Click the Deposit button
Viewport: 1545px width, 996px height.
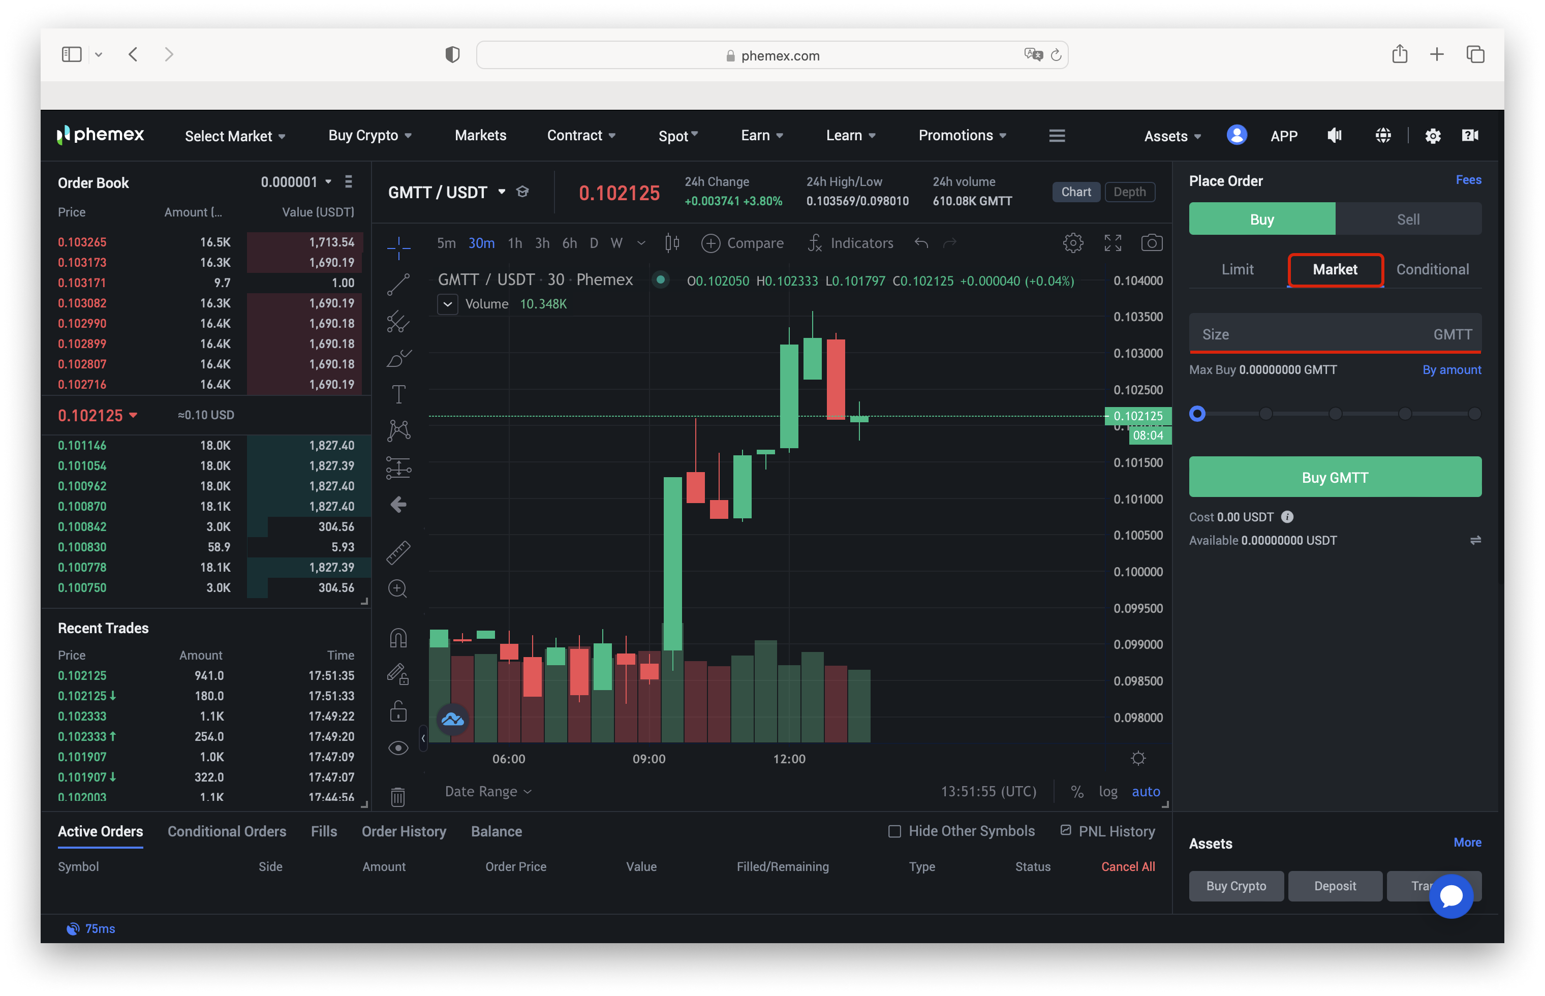pos(1335,886)
